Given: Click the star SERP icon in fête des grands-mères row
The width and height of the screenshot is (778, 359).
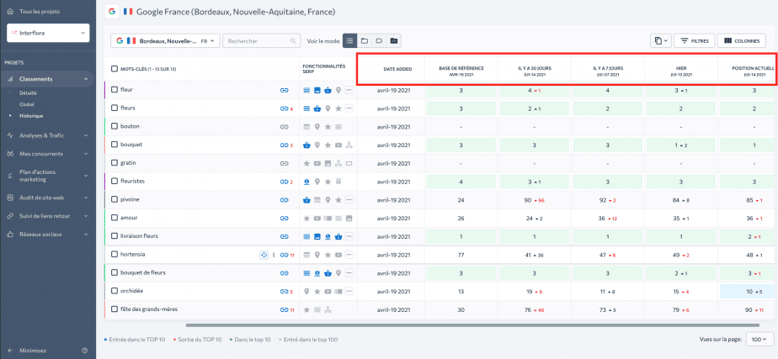Looking at the screenshot, I should (x=307, y=310).
